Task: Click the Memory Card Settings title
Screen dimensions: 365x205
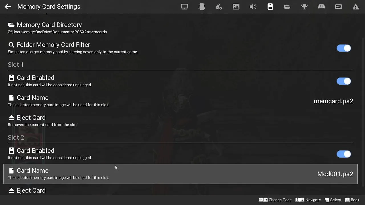Action: click(49, 7)
